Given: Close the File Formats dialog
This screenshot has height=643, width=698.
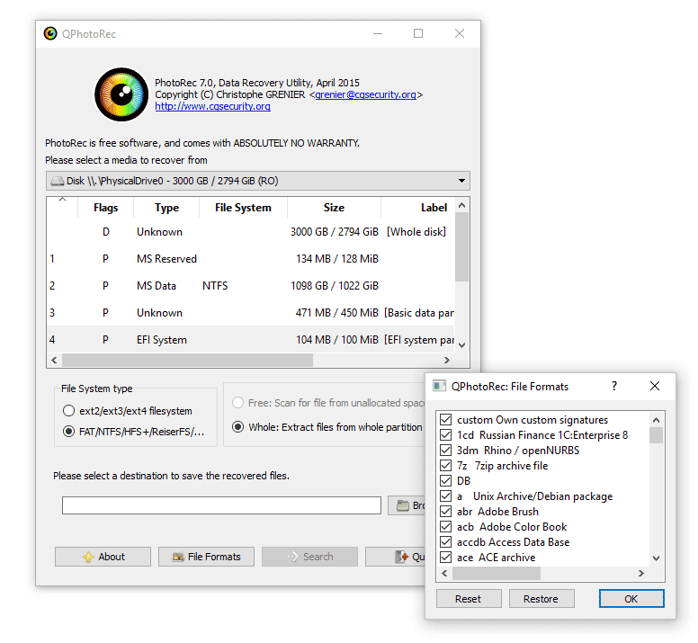Looking at the screenshot, I should (x=655, y=386).
